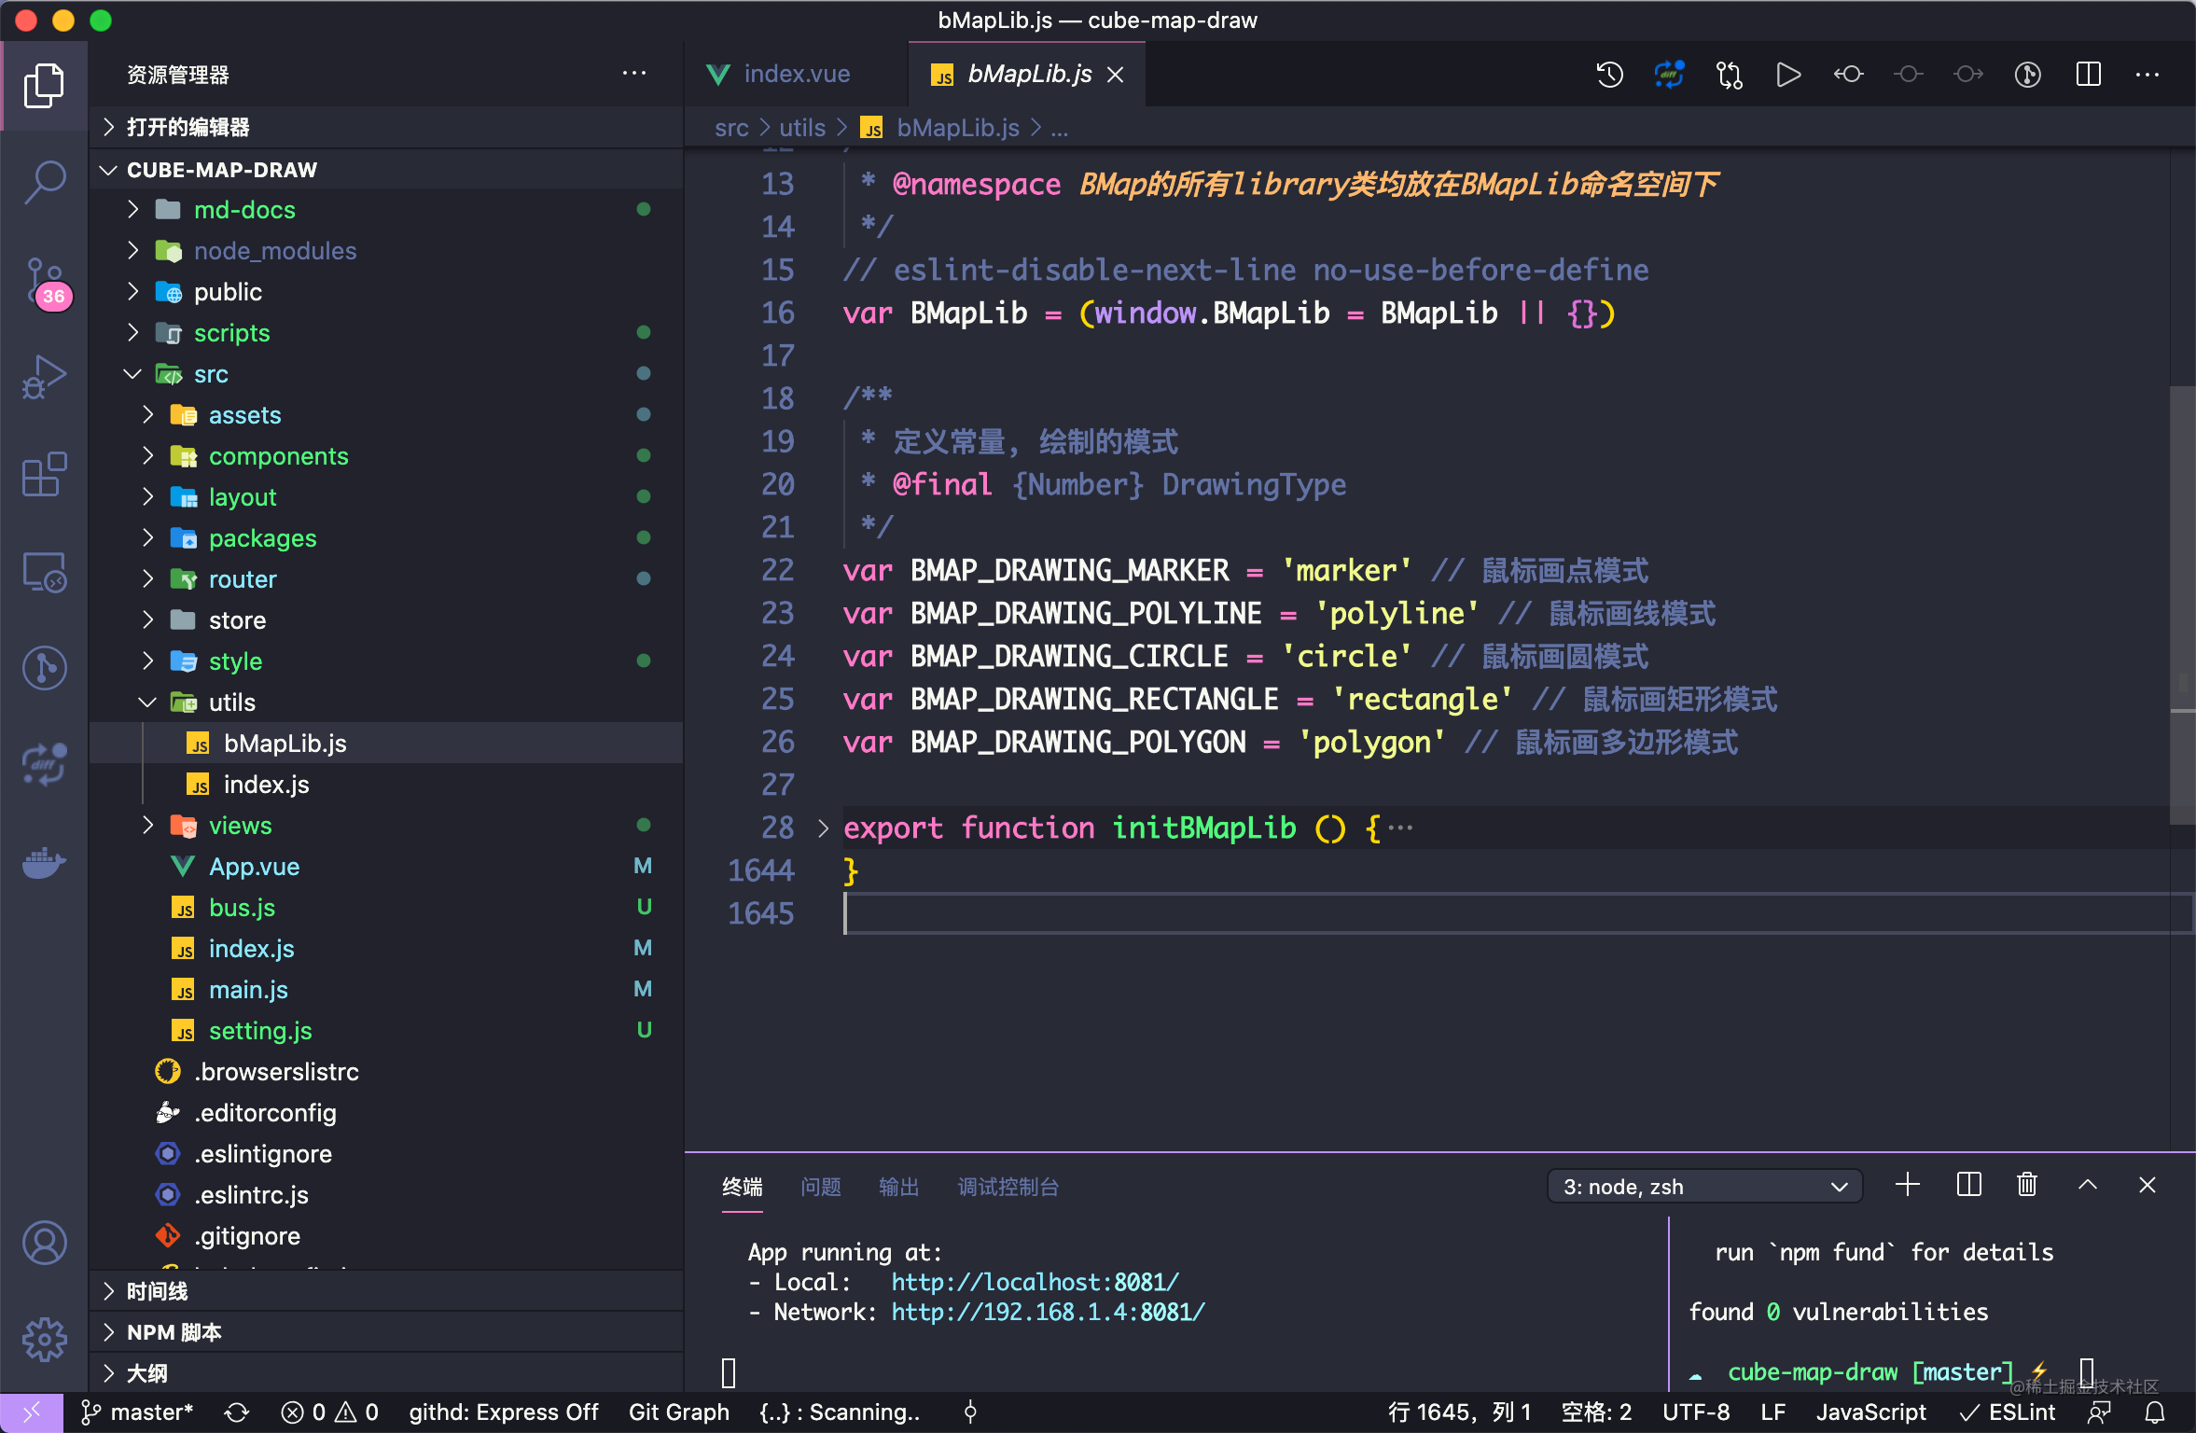The image size is (2196, 1433).
Task: Open the Manage gear icon
Action: [x=44, y=1340]
